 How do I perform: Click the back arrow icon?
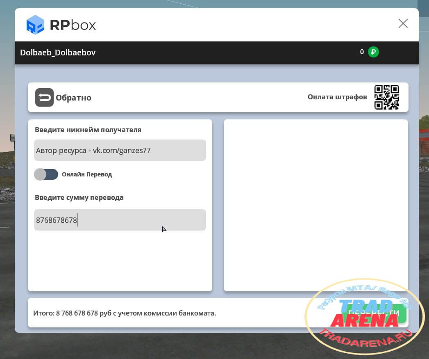pos(44,97)
